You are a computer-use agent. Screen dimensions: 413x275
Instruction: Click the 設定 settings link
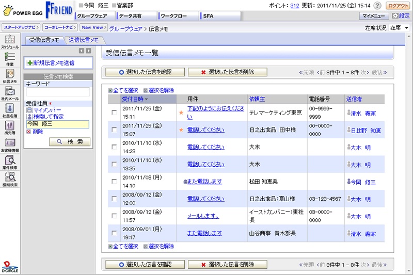pos(401,16)
